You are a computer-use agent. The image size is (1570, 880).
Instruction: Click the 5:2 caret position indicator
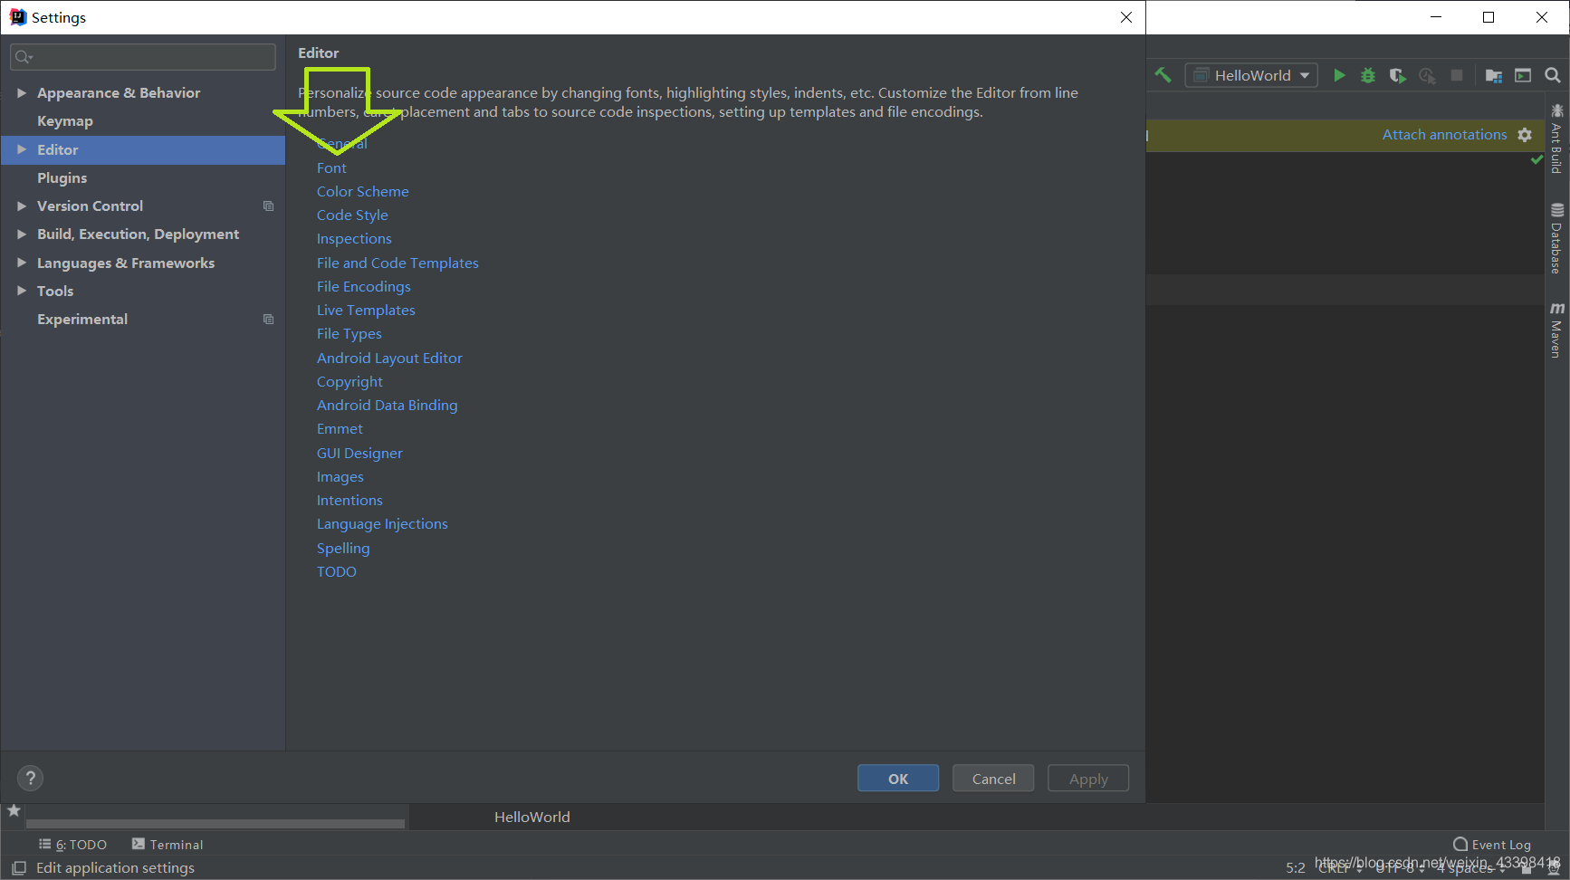click(1296, 867)
